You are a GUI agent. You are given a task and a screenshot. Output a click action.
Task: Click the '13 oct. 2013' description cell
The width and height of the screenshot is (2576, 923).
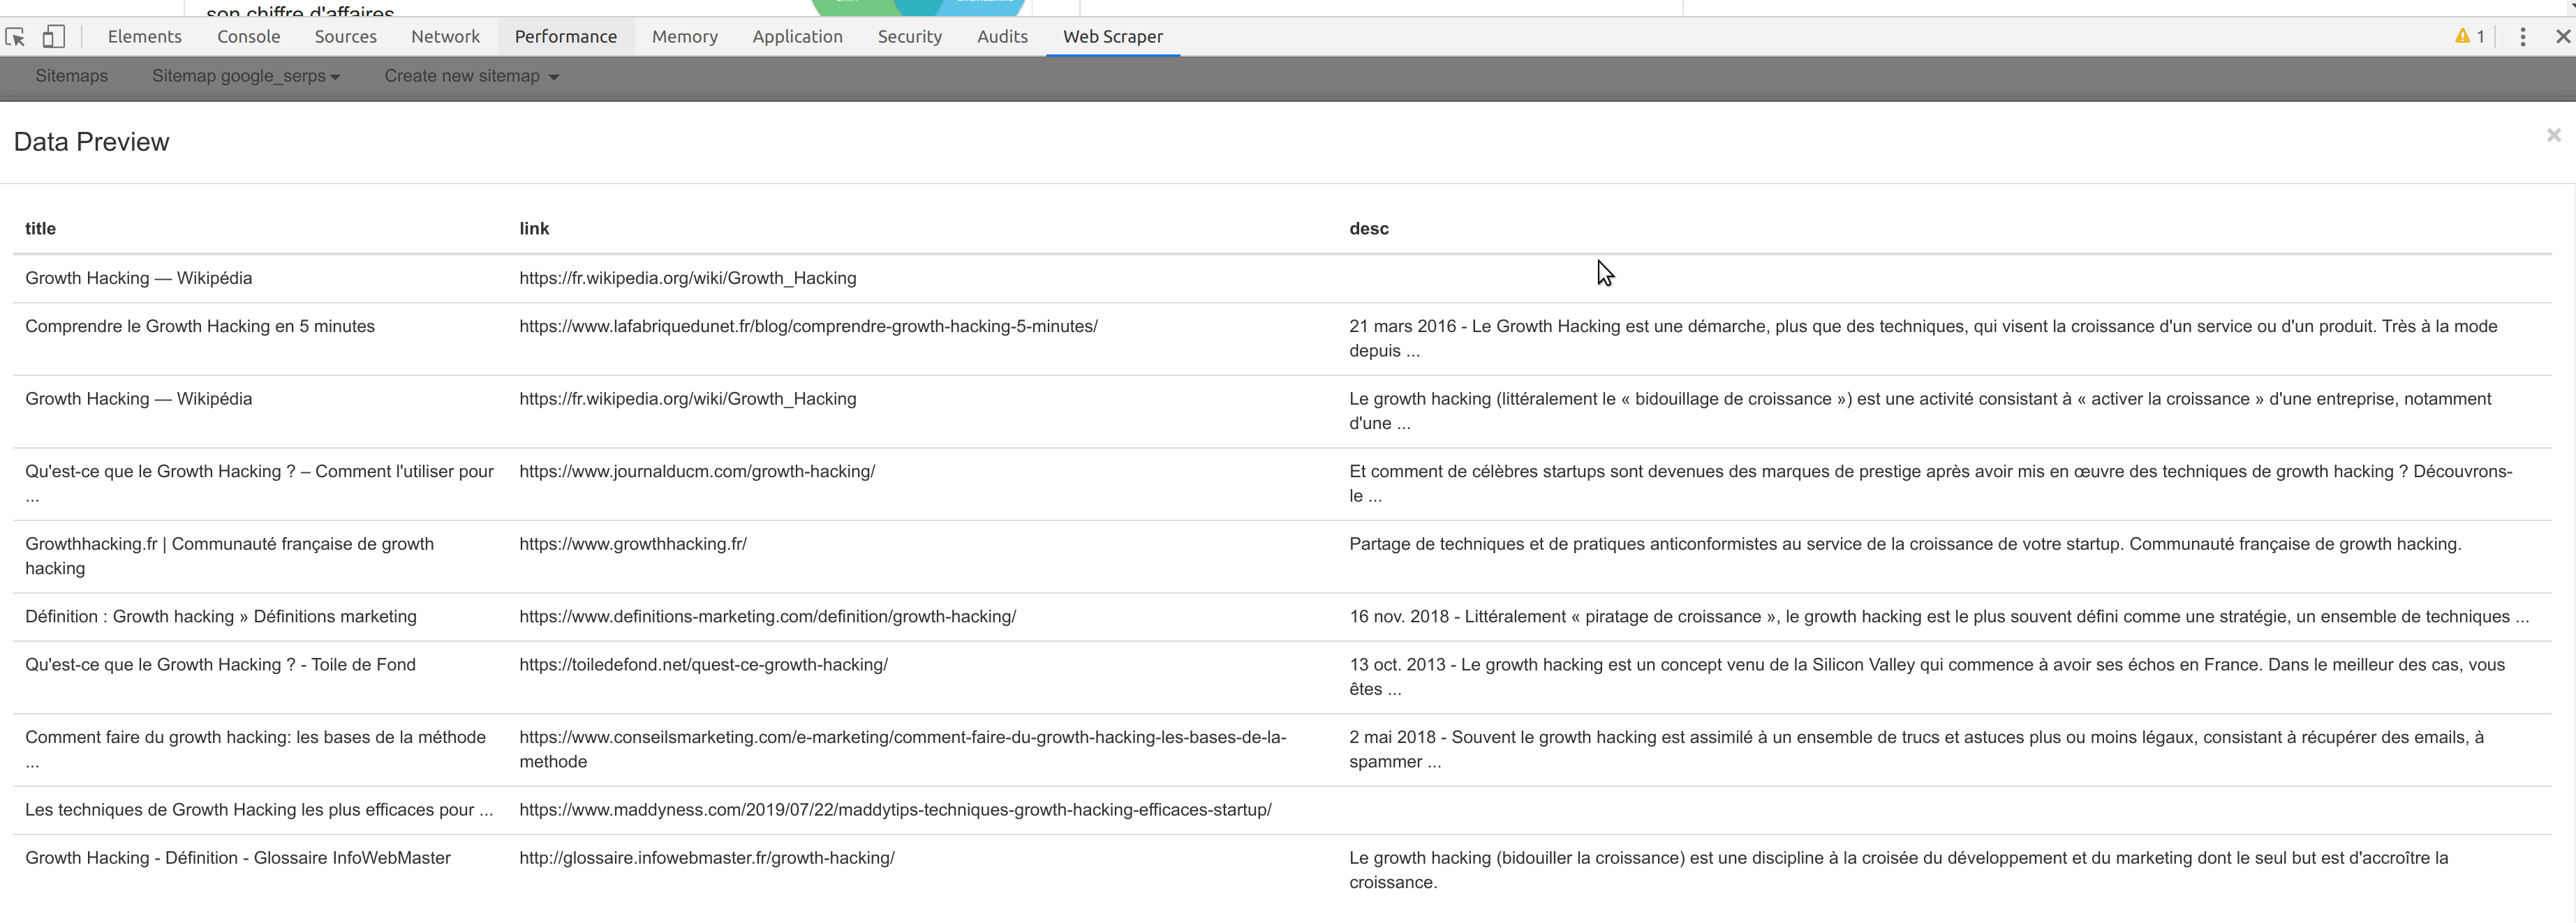(1927, 677)
